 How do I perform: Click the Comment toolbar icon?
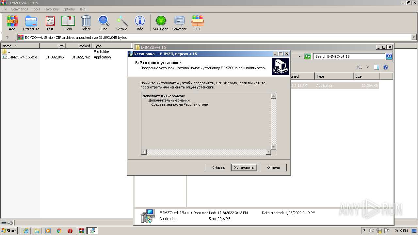click(x=179, y=21)
